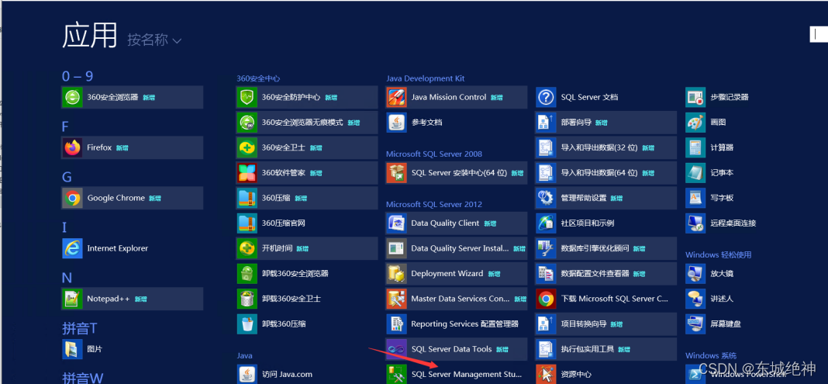Open 360压缩 app icon
Image resolution: width=828 pixels, height=384 pixels.
tap(247, 198)
